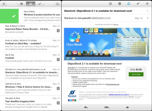Open Stardock Facebook icon in footer
The image size is (152, 111).
(69, 100)
